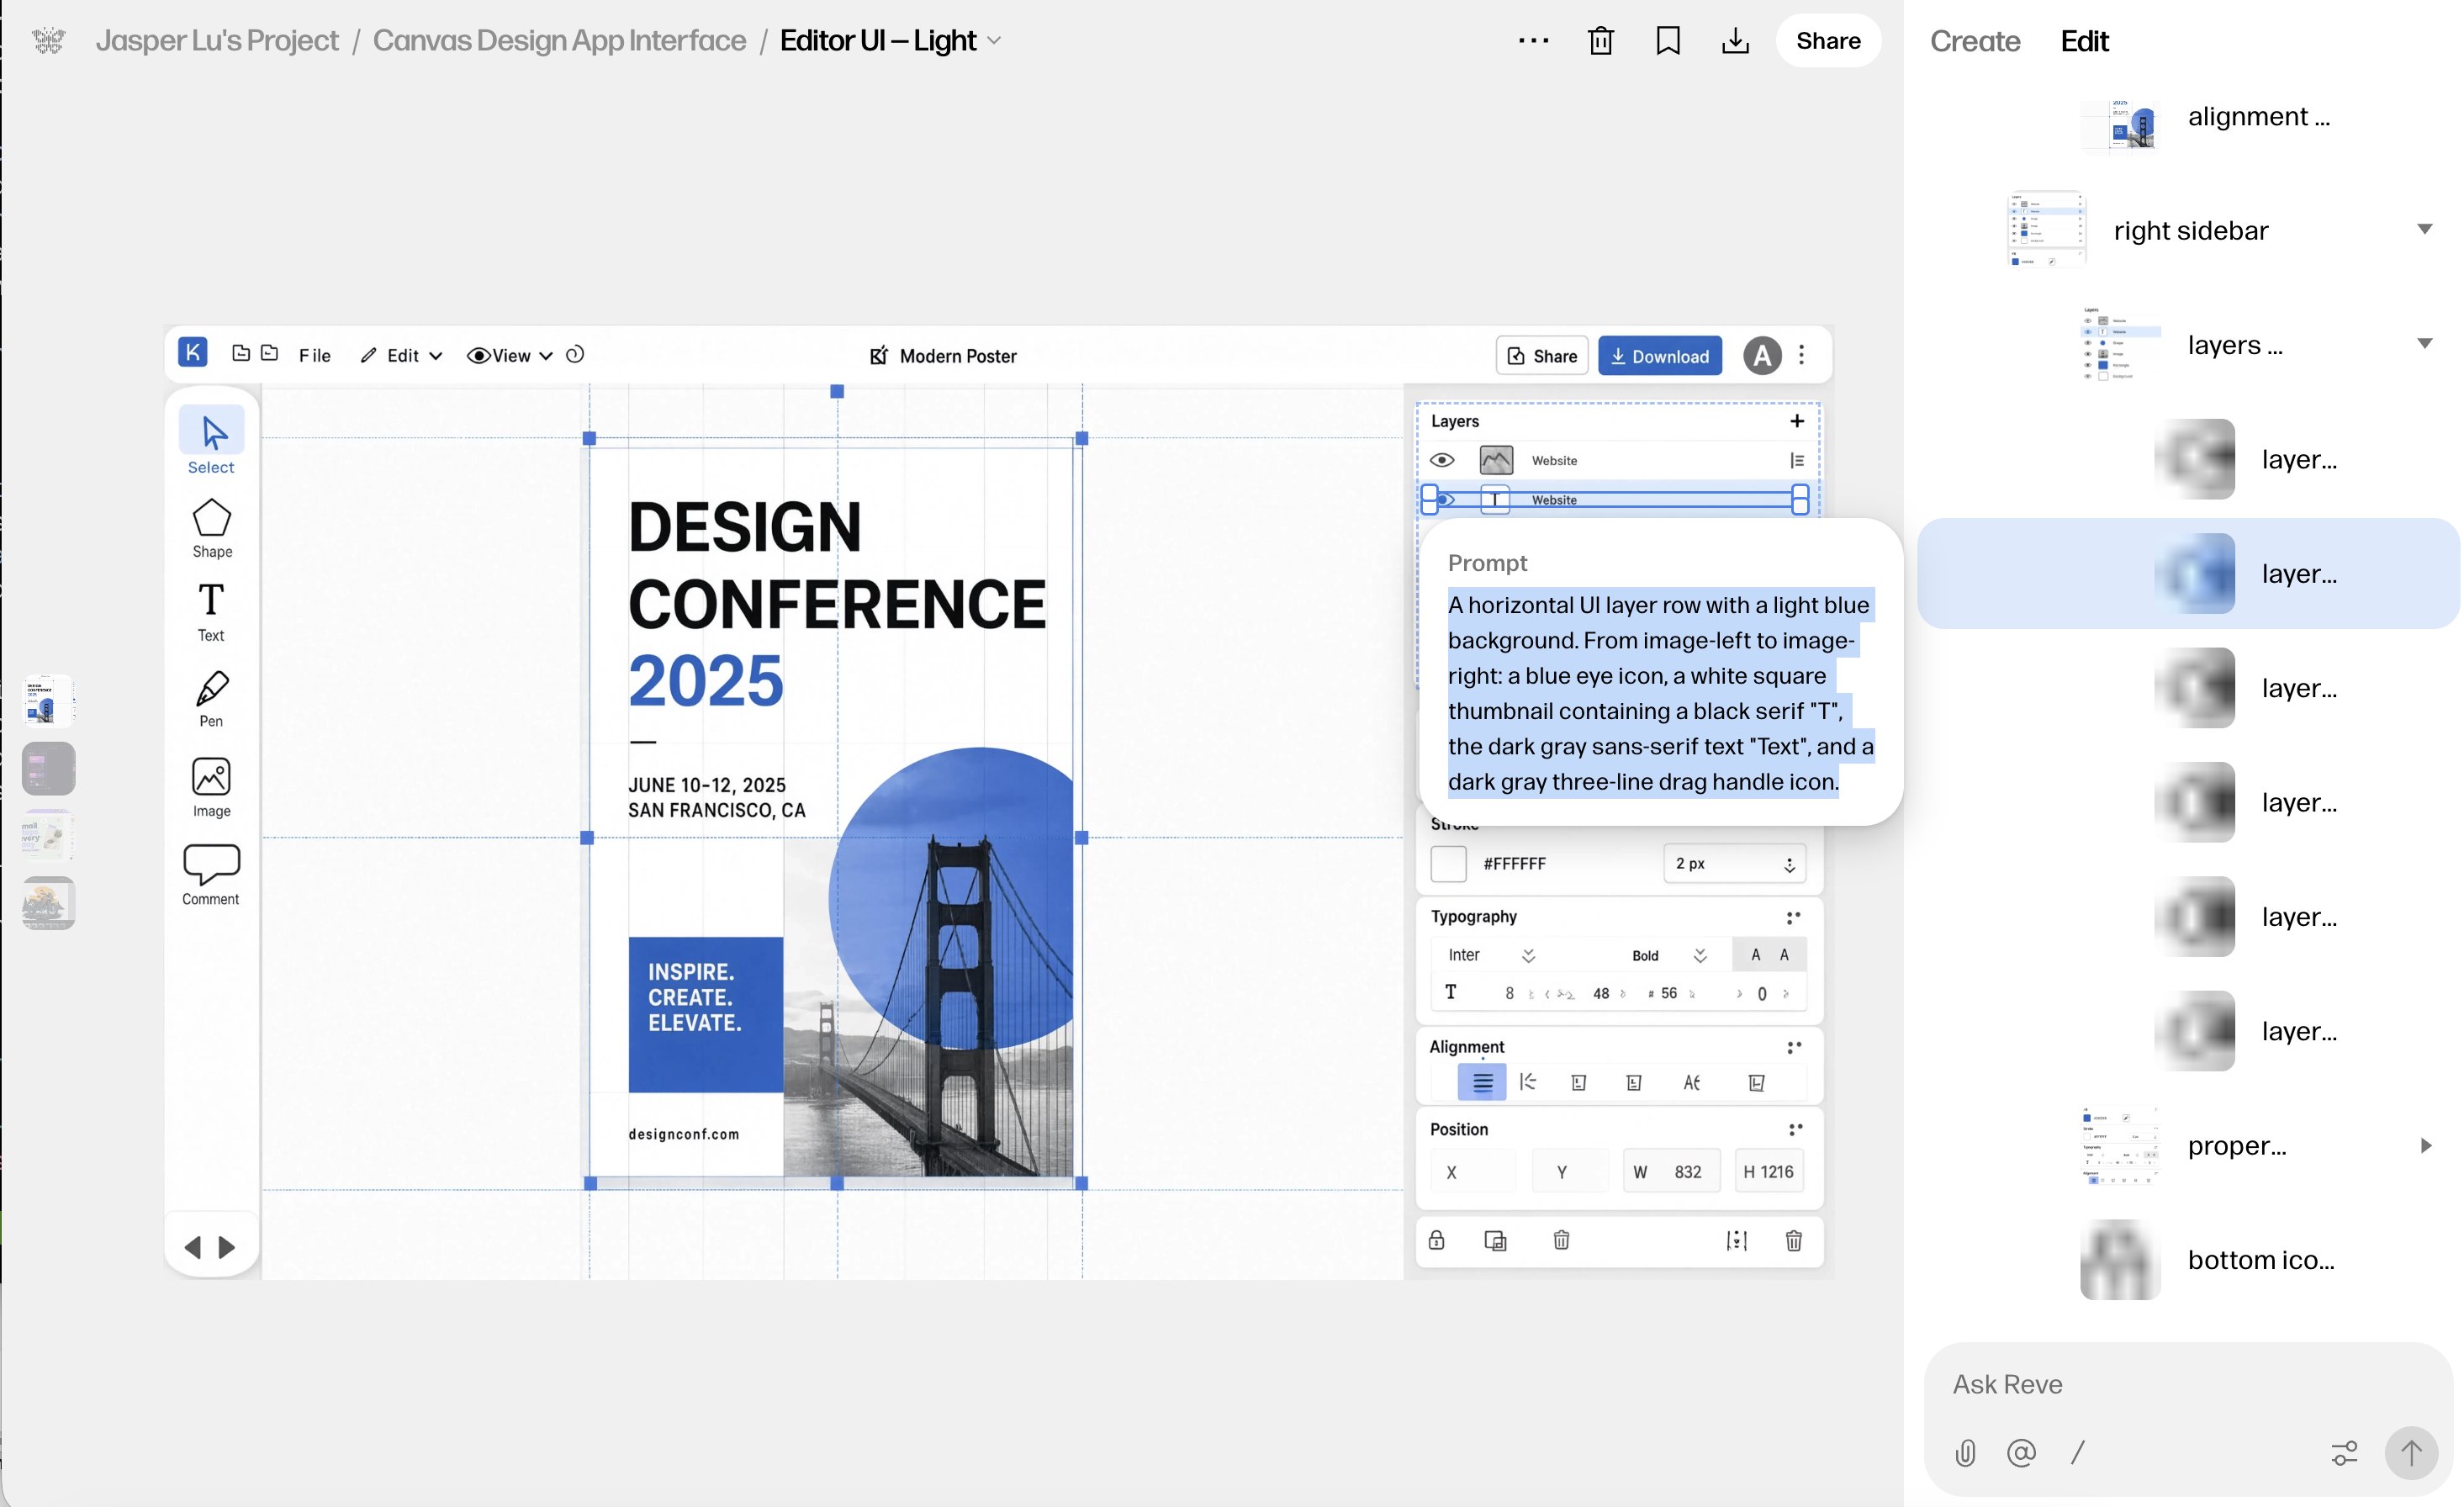The height and width of the screenshot is (1507, 2464).
Task: Switch to the Create tab
Action: [1974, 41]
